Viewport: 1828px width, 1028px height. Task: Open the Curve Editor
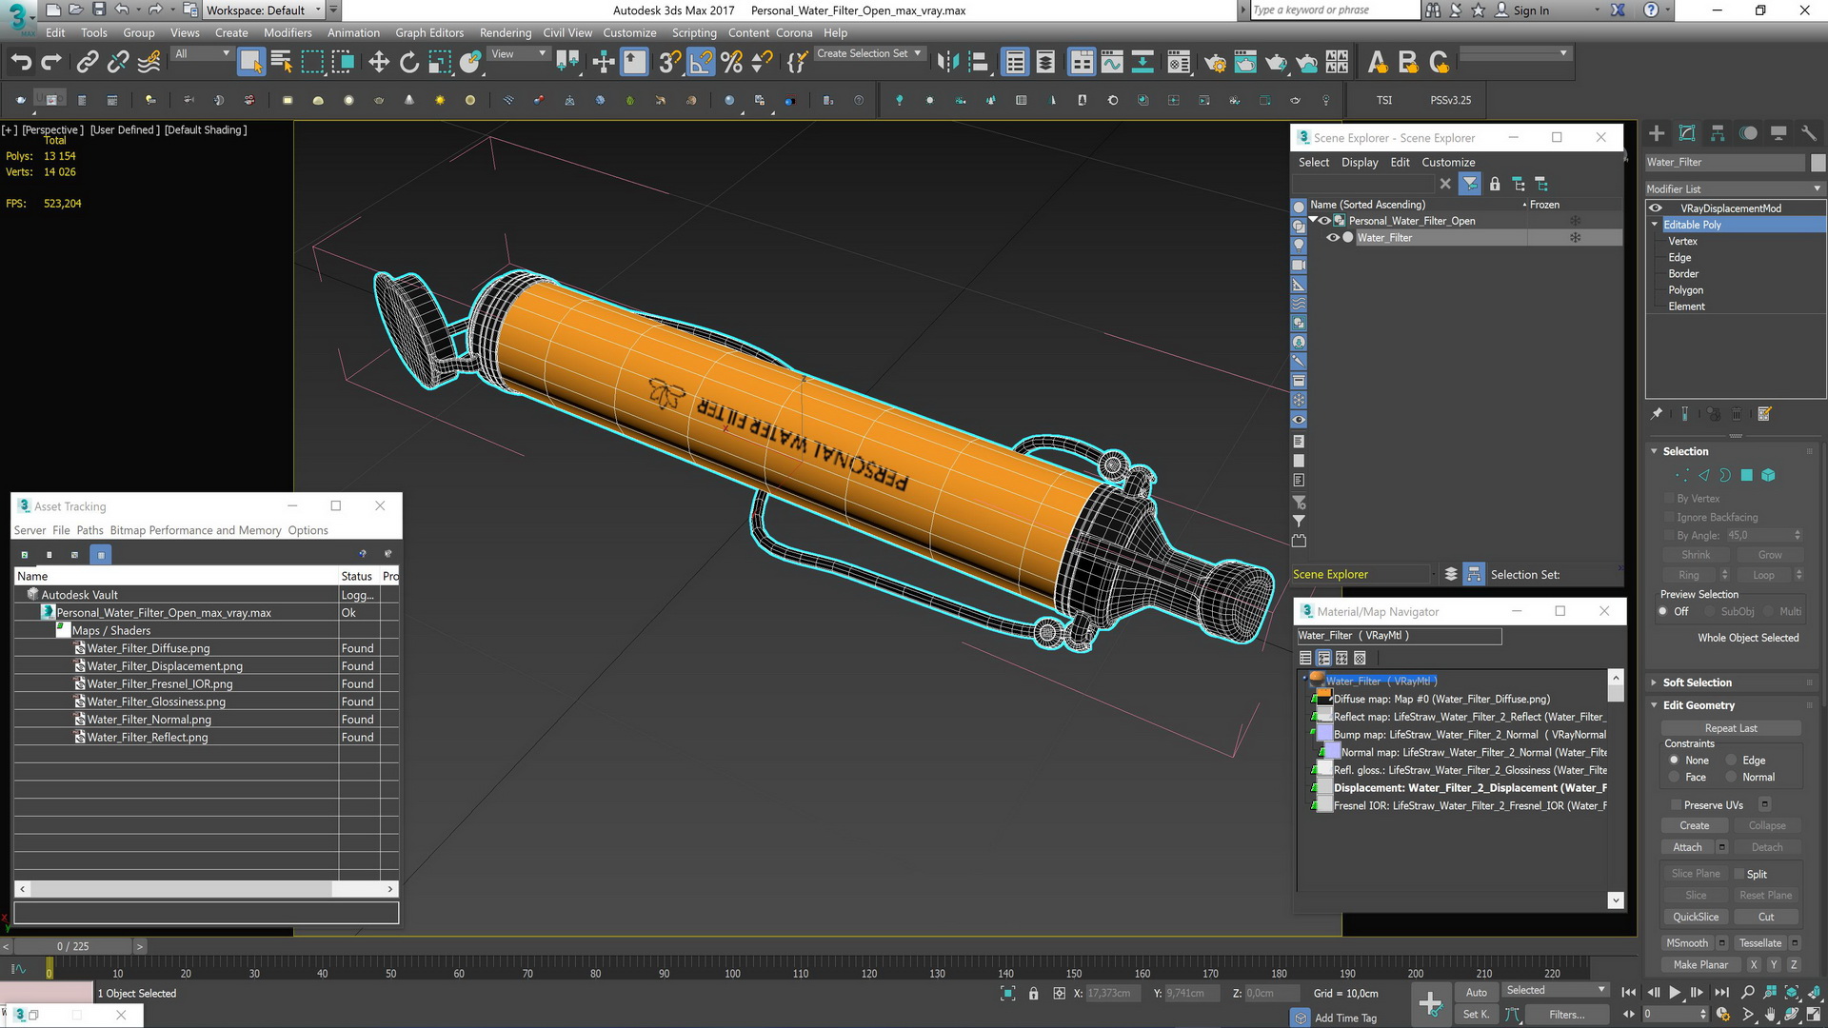(1112, 63)
